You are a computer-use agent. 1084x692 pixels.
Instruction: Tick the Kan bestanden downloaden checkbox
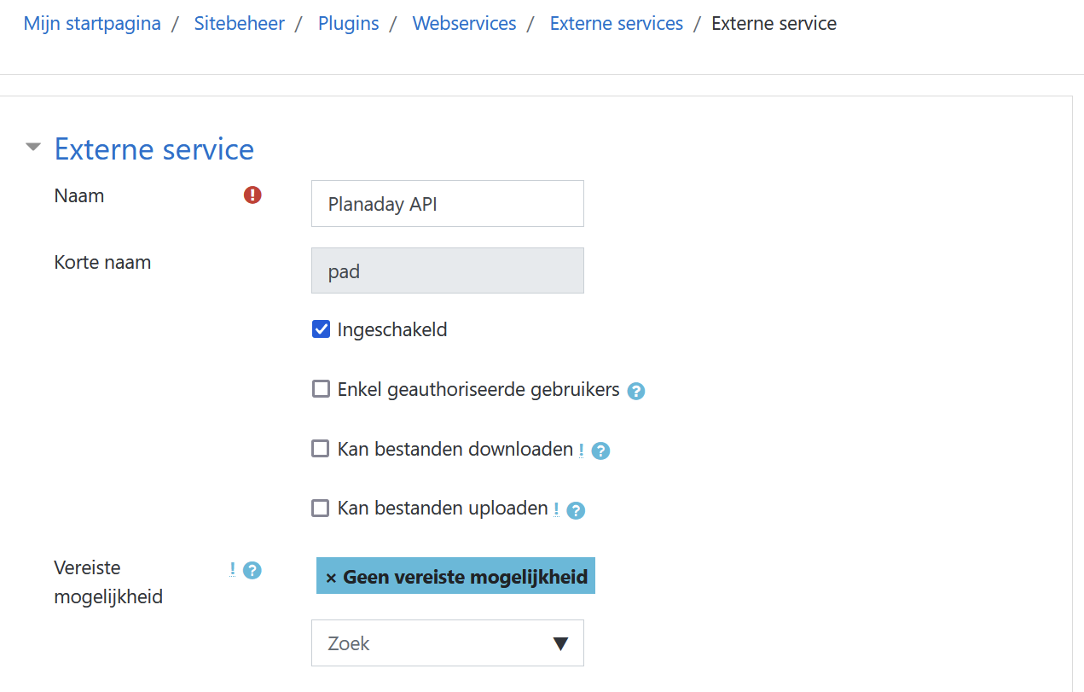(x=321, y=449)
